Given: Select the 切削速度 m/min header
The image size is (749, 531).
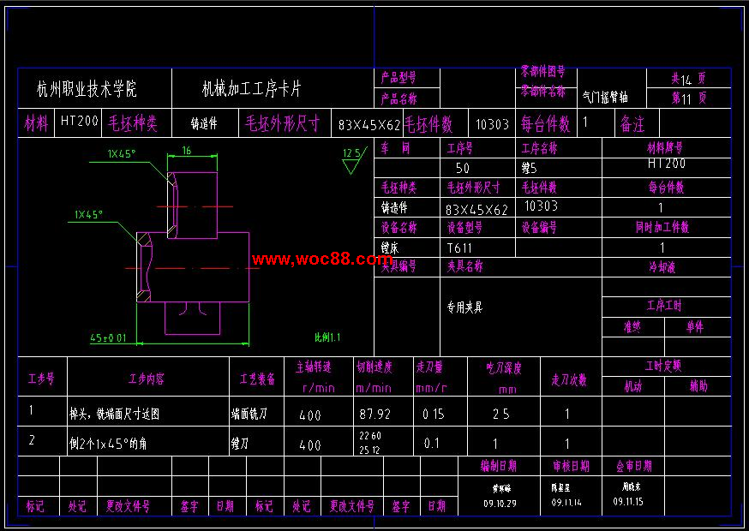Looking at the screenshot, I should [x=374, y=377].
